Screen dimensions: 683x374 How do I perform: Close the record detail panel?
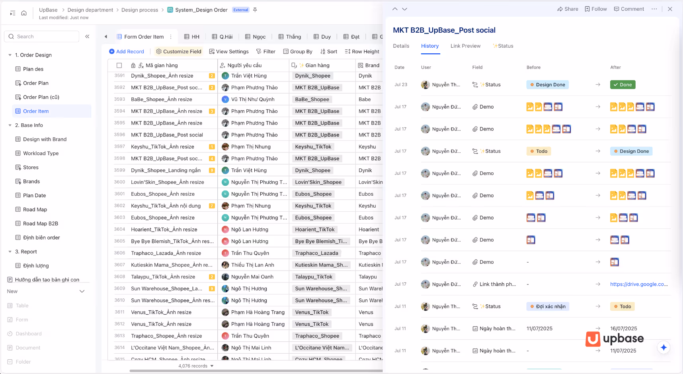click(x=670, y=9)
